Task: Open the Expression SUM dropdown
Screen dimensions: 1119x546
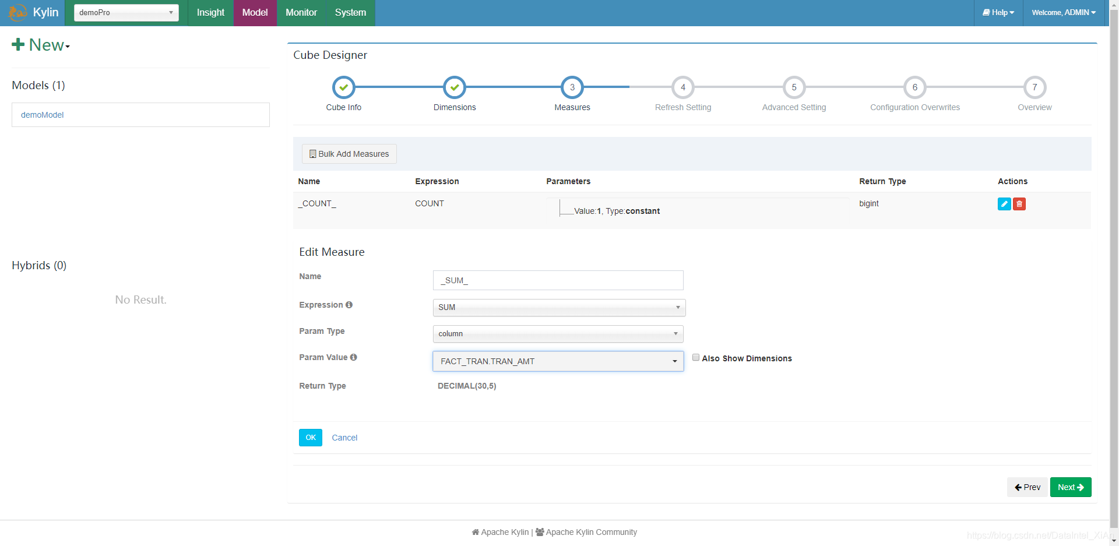Action: [559, 307]
